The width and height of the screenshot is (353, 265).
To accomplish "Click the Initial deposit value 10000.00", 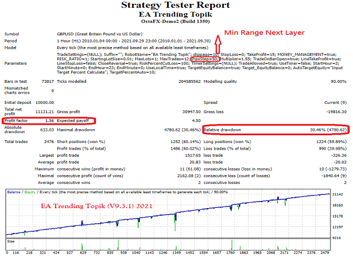I will pos(45,103).
